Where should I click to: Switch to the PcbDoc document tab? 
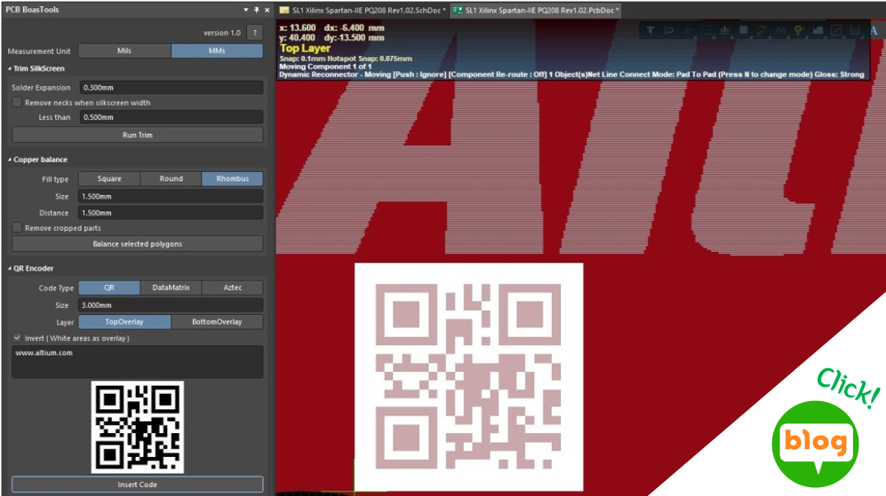[536, 10]
